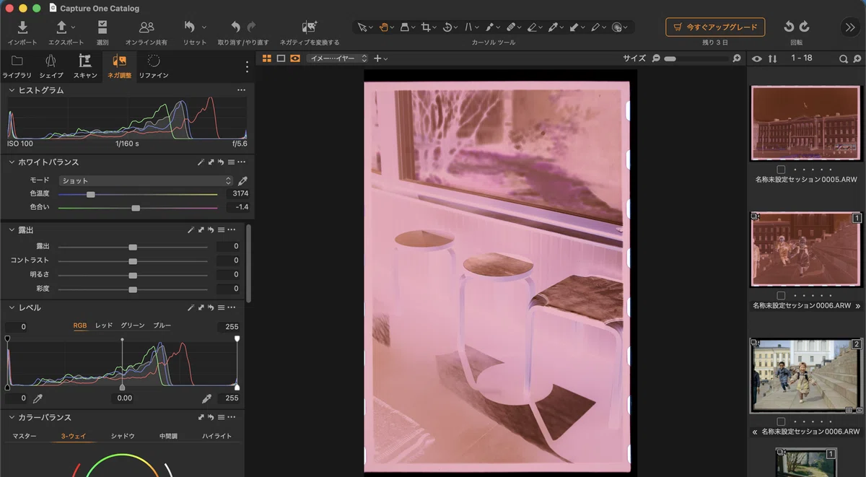Screen dimensions: 866x477
Task: Open the モード ショット dropdown
Action: coord(146,181)
